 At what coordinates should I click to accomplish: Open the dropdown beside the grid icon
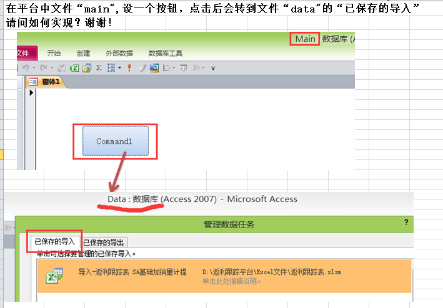(x=119, y=68)
